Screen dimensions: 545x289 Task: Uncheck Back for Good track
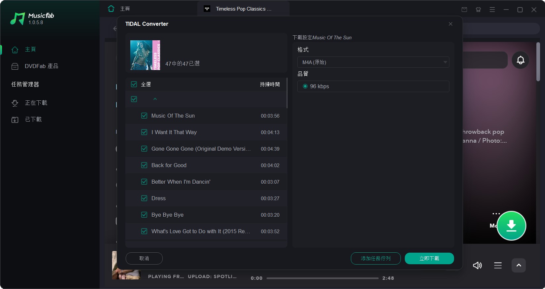pyautogui.click(x=144, y=165)
